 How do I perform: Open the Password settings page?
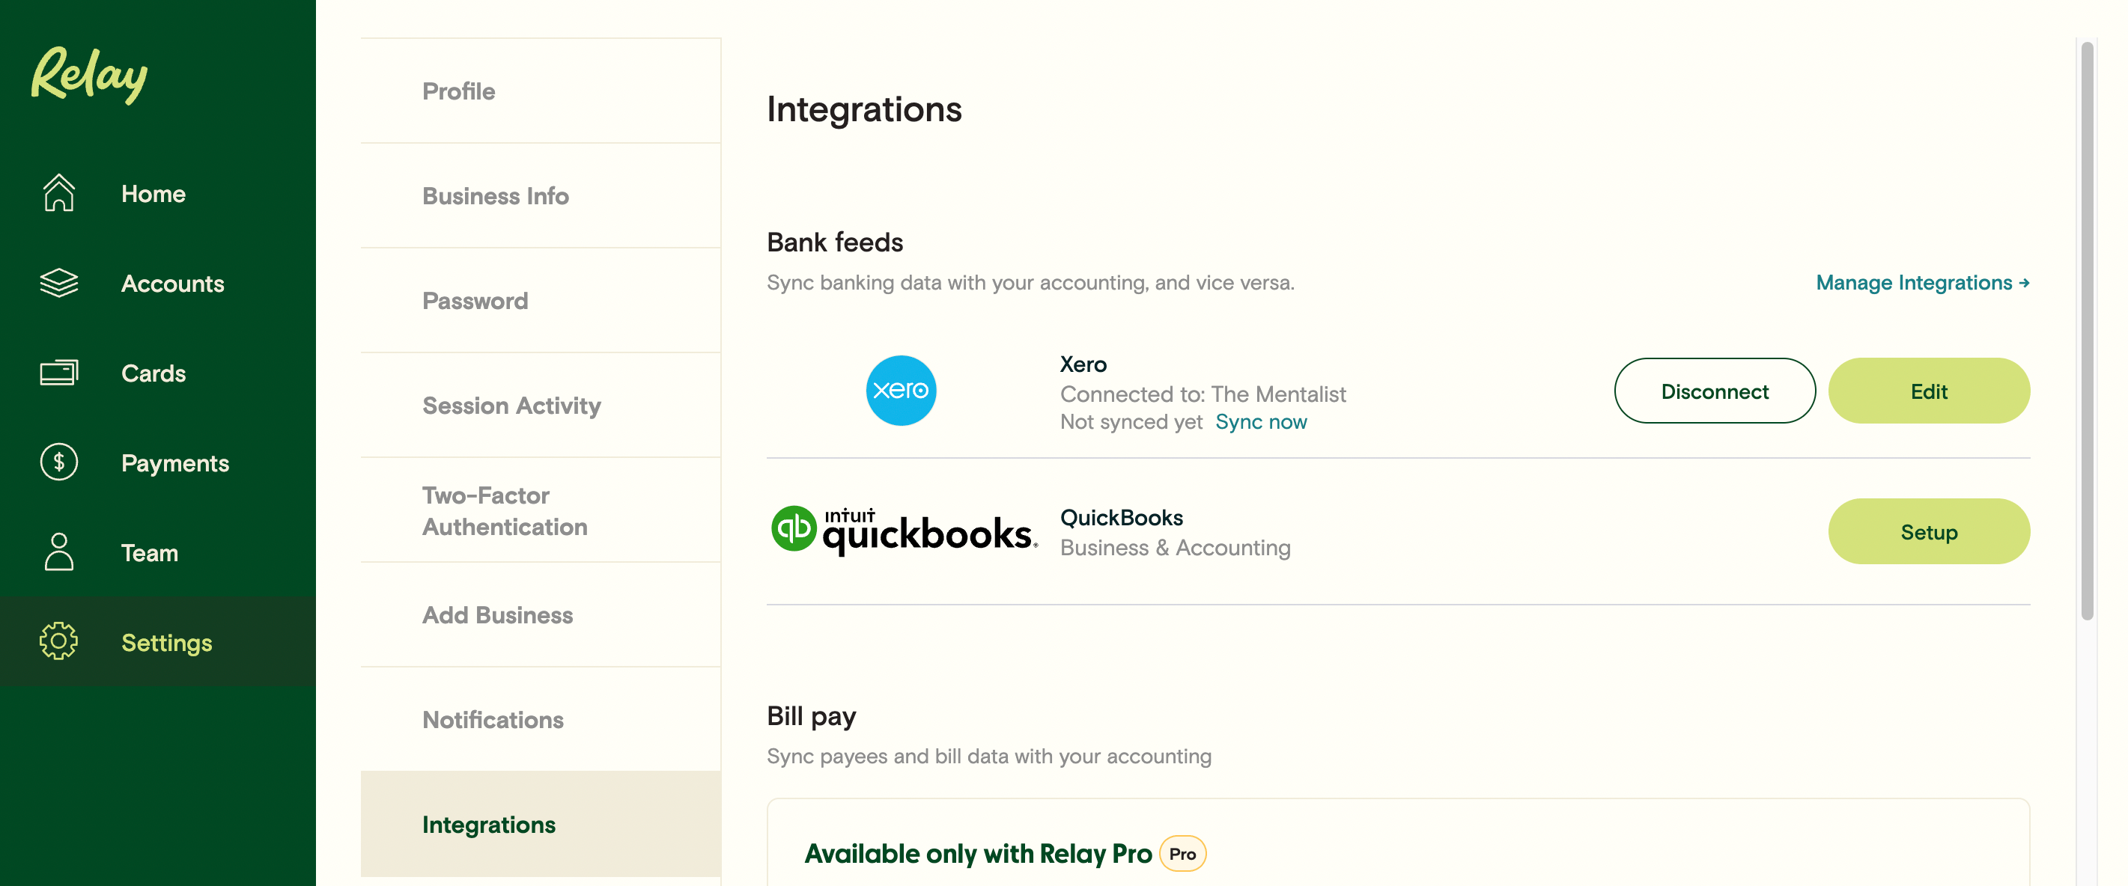click(x=475, y=301)
